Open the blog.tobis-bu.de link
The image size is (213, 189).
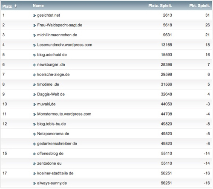point(52,124)
